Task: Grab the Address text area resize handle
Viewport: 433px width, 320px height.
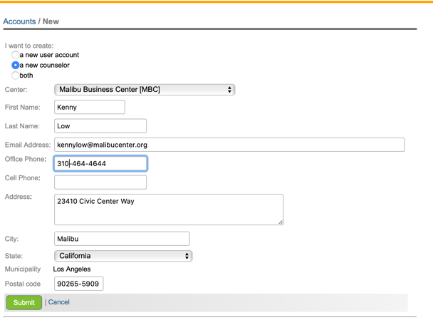Action: 280,222
